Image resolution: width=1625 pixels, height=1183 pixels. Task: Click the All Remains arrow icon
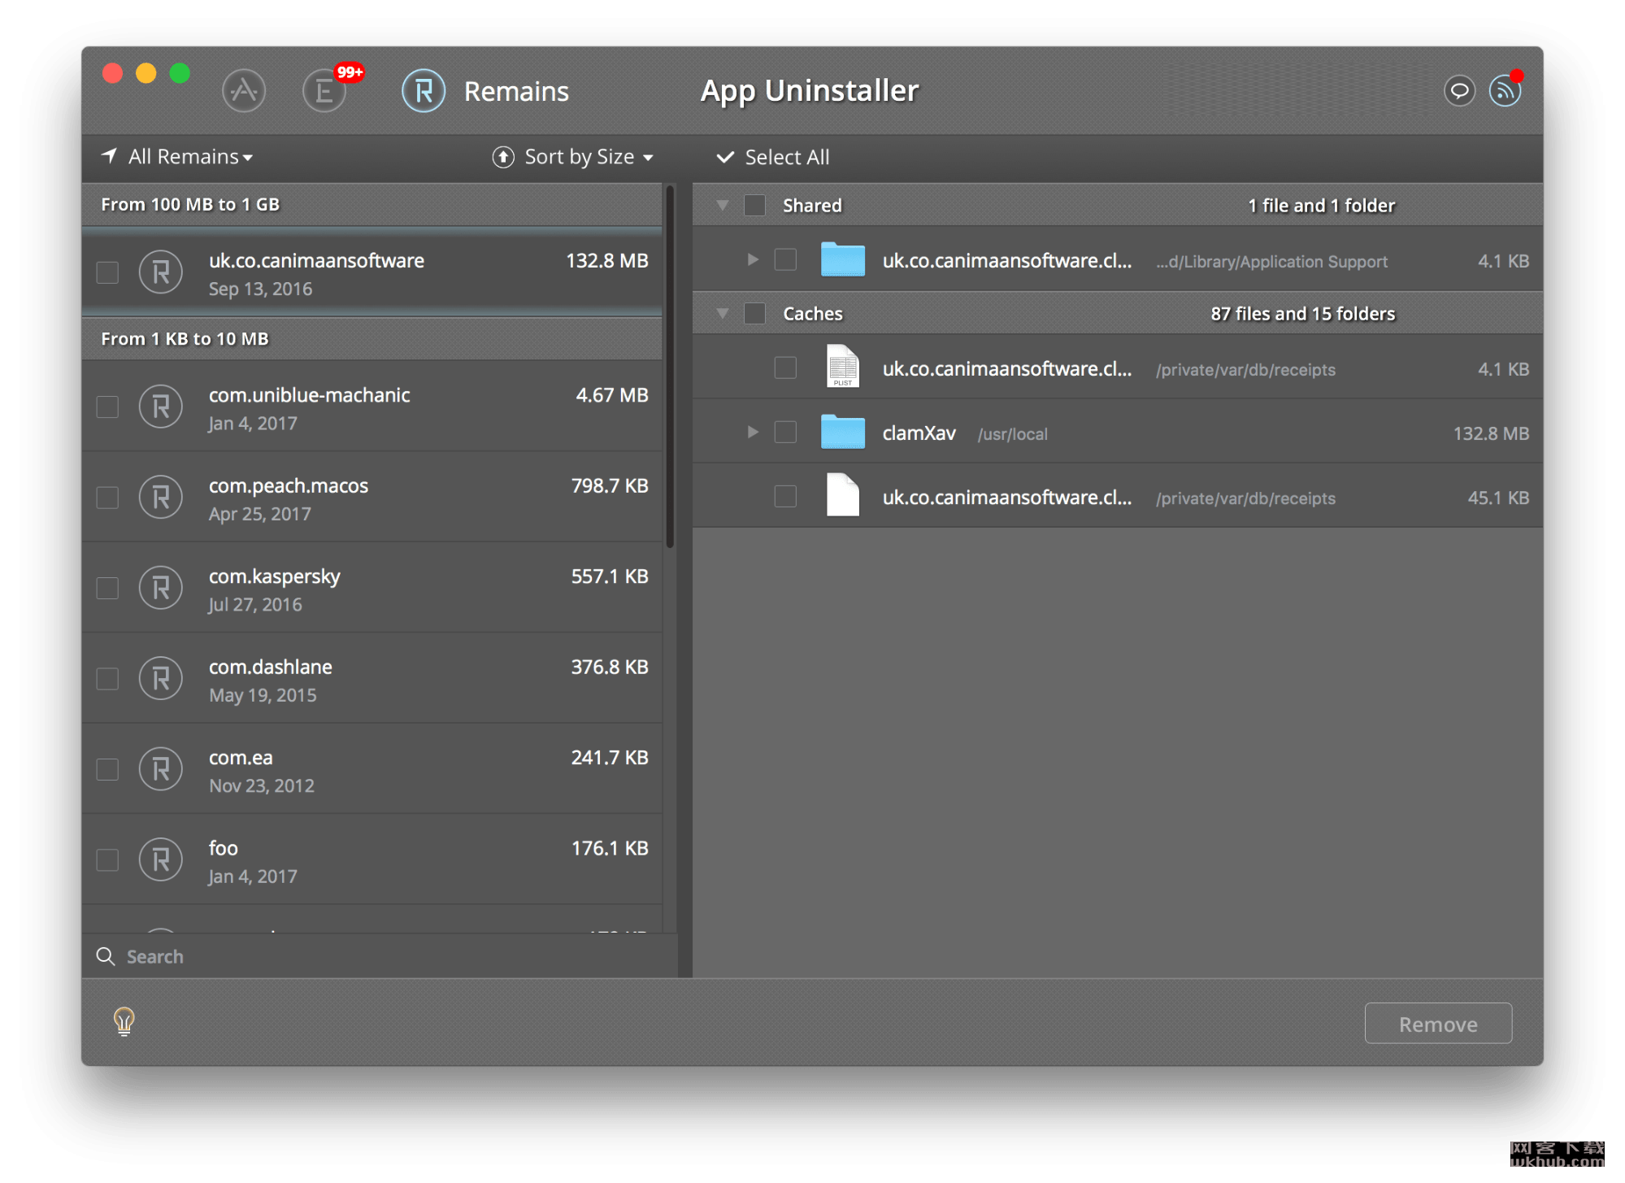[x=110, y=155]
